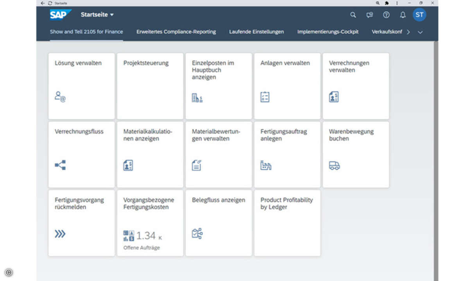Click the search magnifier icon in header

tap(353, 15)
